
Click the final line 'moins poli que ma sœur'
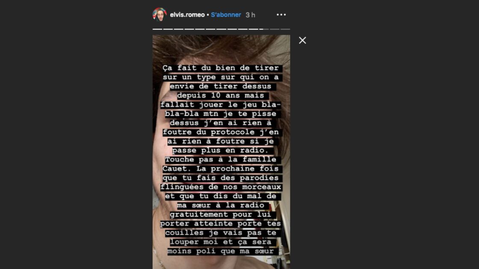pyautogui.click(x=221, y=251)
